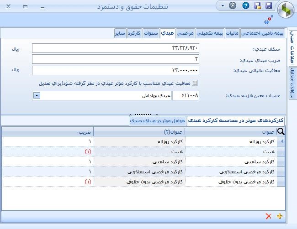This screenshot has width=297, height=229.
Task: Open the حساب معین هزینه عیدی dropdown arrow
Action: pyautogui.click(x=37, y=95)
